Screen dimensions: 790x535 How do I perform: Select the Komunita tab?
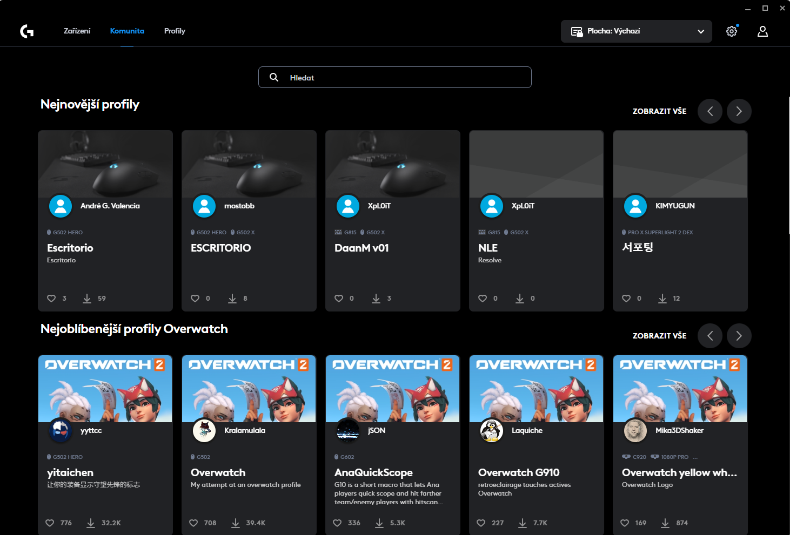coord(127,31)
